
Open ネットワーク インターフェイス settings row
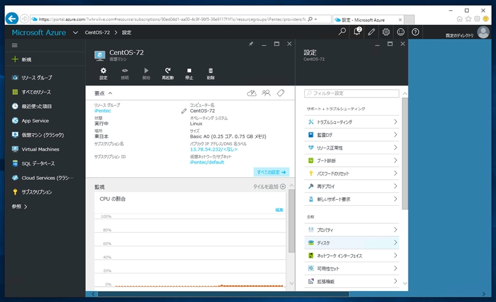pyautogui.click(x=351, y=256)
